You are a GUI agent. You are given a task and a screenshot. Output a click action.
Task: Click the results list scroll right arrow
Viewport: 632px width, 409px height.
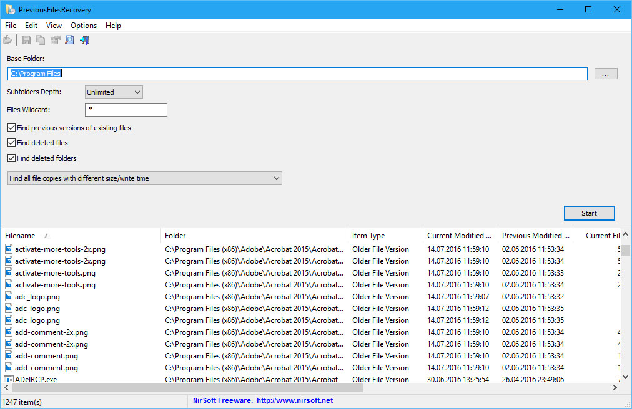[x=615, y=388]
